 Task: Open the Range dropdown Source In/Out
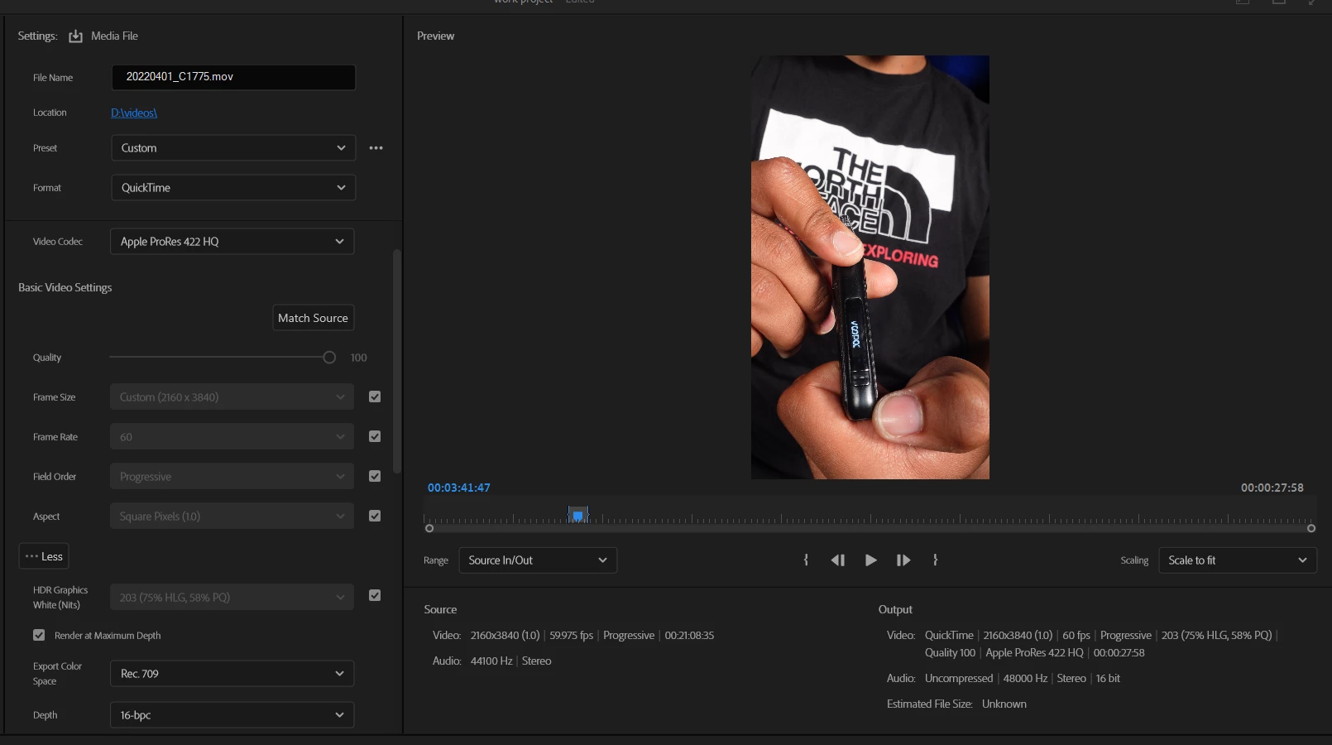point(538,560)
